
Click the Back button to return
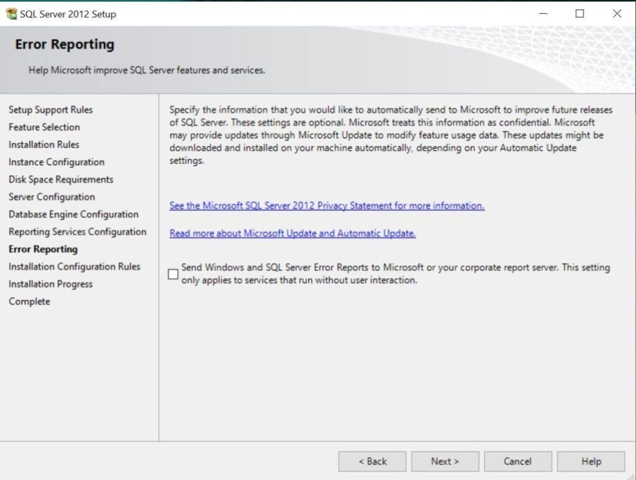tap(371, 461)
